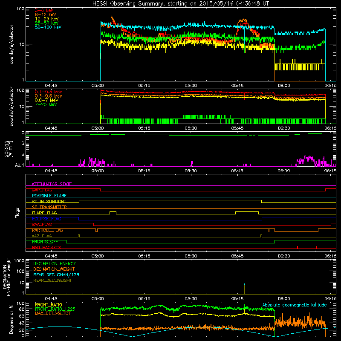
Task: Click the MAX_DET_VS_TOT legend label
Action: (x=53, y=313)
